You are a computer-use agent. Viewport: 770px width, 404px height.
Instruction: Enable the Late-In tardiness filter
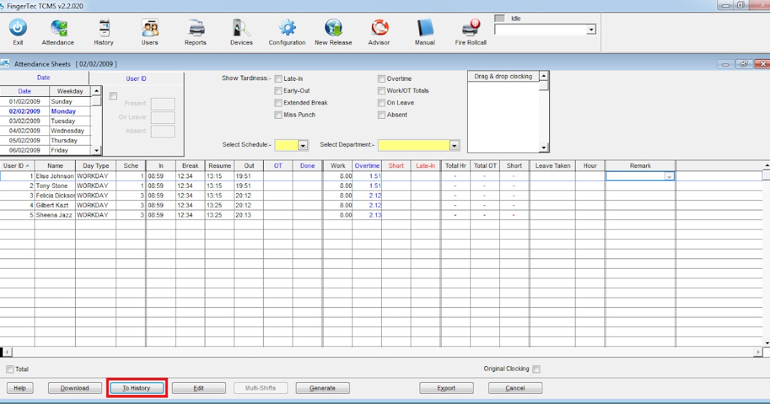click(278, 78)
